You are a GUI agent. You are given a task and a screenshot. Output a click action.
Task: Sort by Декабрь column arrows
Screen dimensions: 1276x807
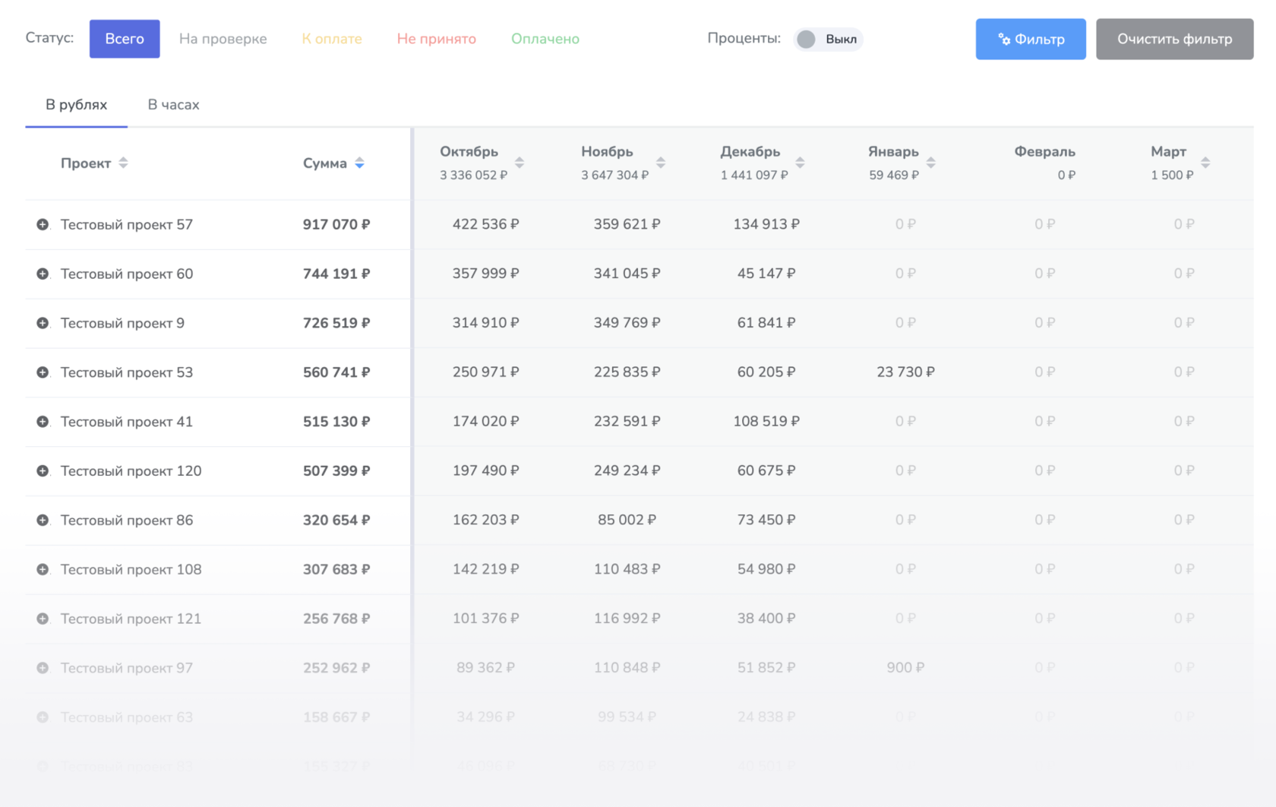click(800, 163)
